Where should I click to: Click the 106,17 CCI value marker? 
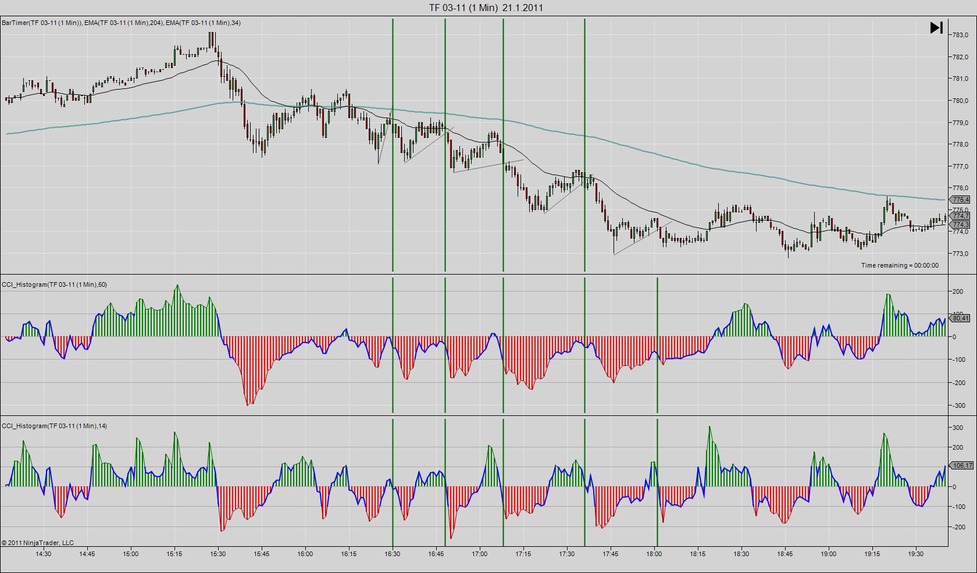tap(961, 465)
